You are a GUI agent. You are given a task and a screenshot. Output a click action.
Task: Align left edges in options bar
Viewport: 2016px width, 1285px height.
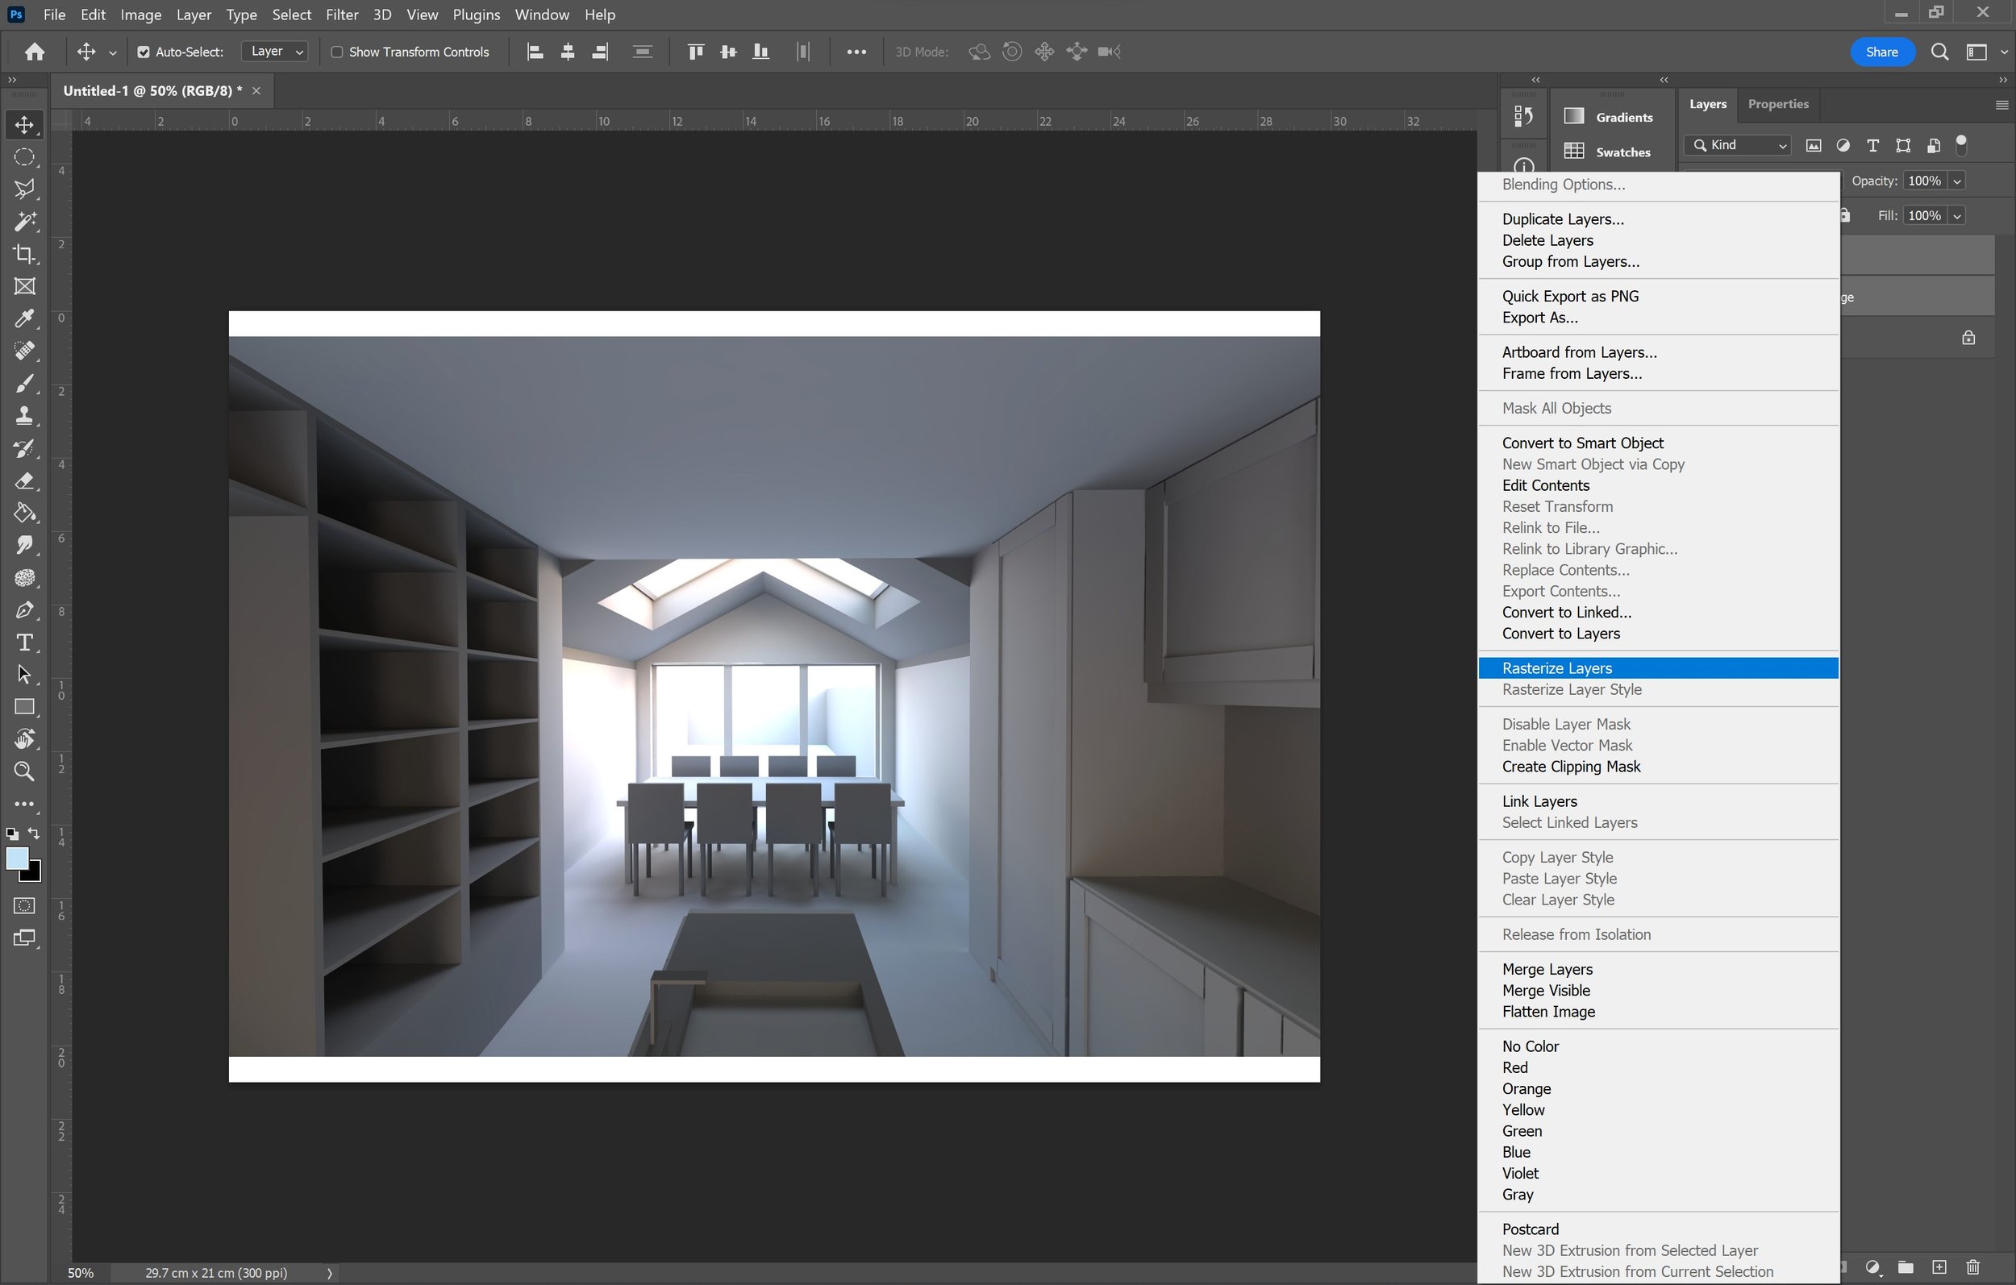535,52
